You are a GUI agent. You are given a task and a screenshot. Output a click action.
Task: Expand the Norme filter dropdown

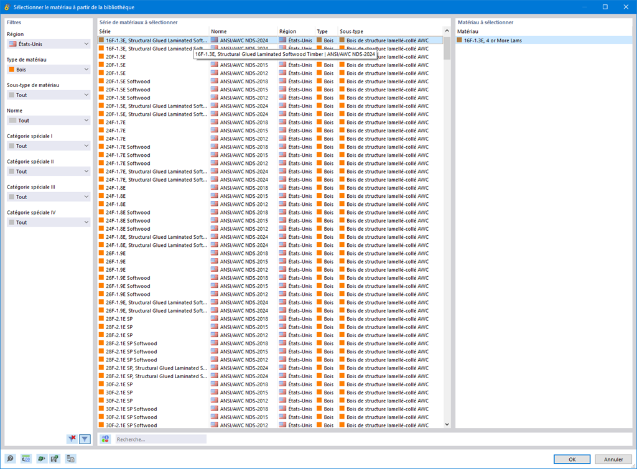(49, 120)
